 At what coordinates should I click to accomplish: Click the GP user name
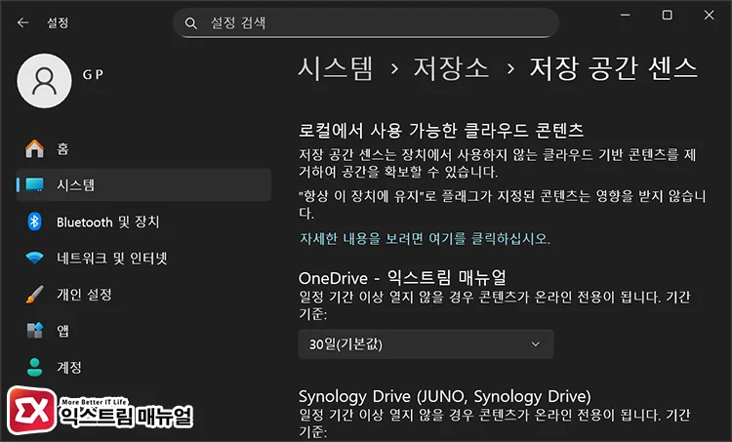[93, 74]
